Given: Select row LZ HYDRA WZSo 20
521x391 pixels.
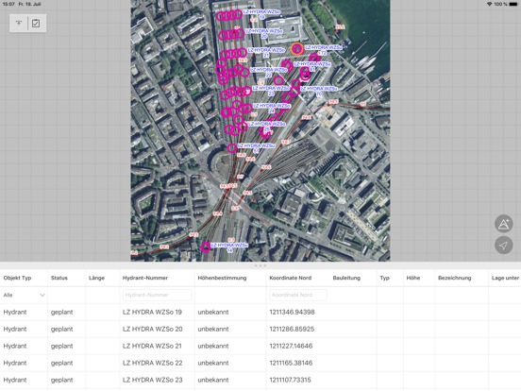Looking at the screenshot, I should click(x=260, y=330).
